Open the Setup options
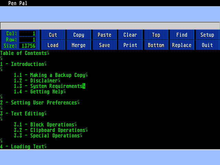Screen dimensions: 220x165 coord(207,35)
